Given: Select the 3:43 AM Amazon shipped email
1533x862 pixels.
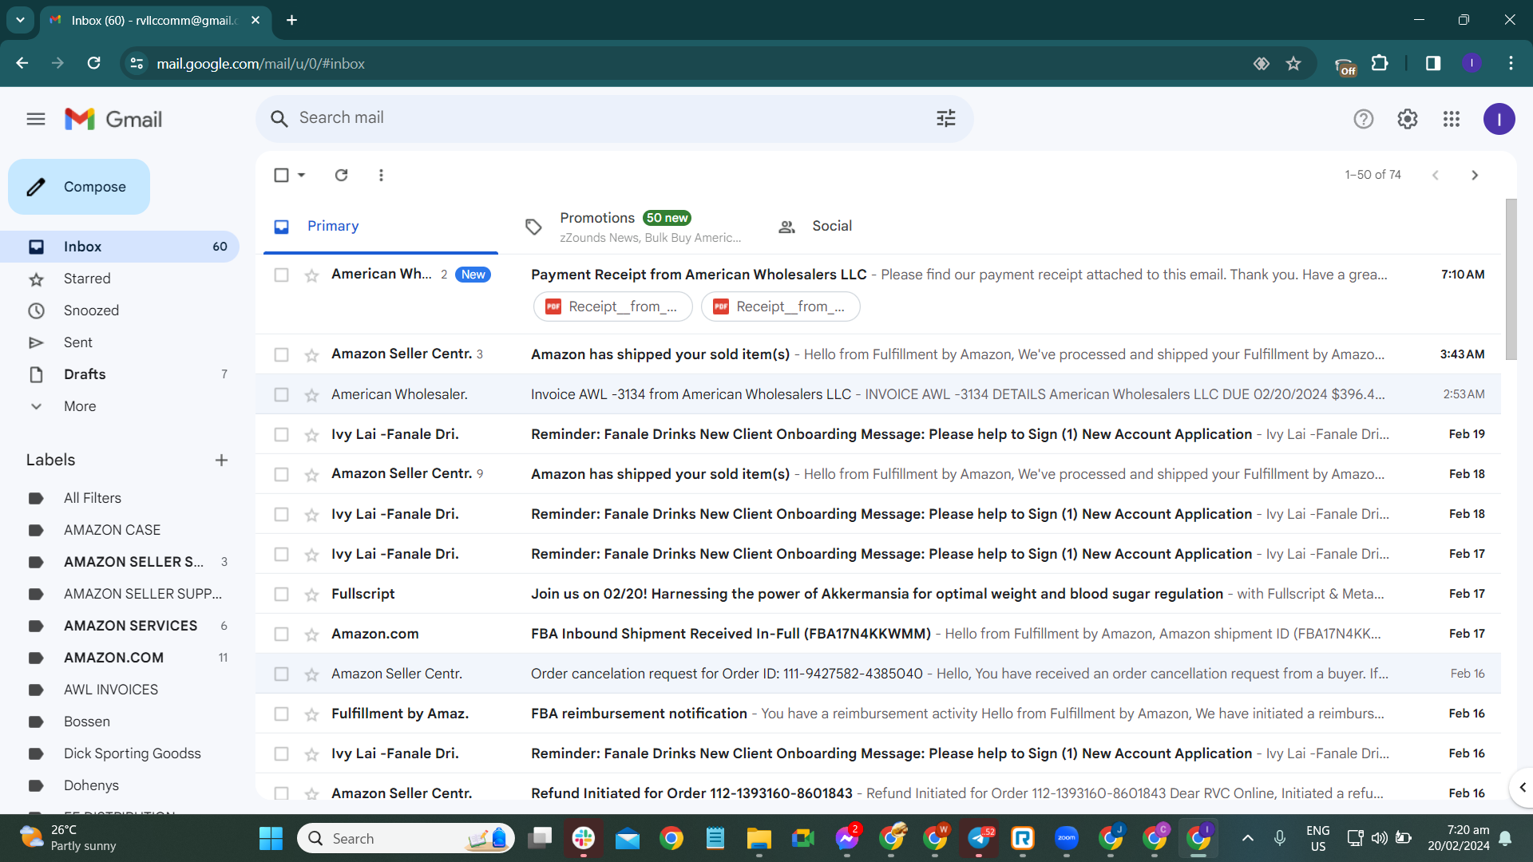Looking at the screenshot, I should pos(281,354).
